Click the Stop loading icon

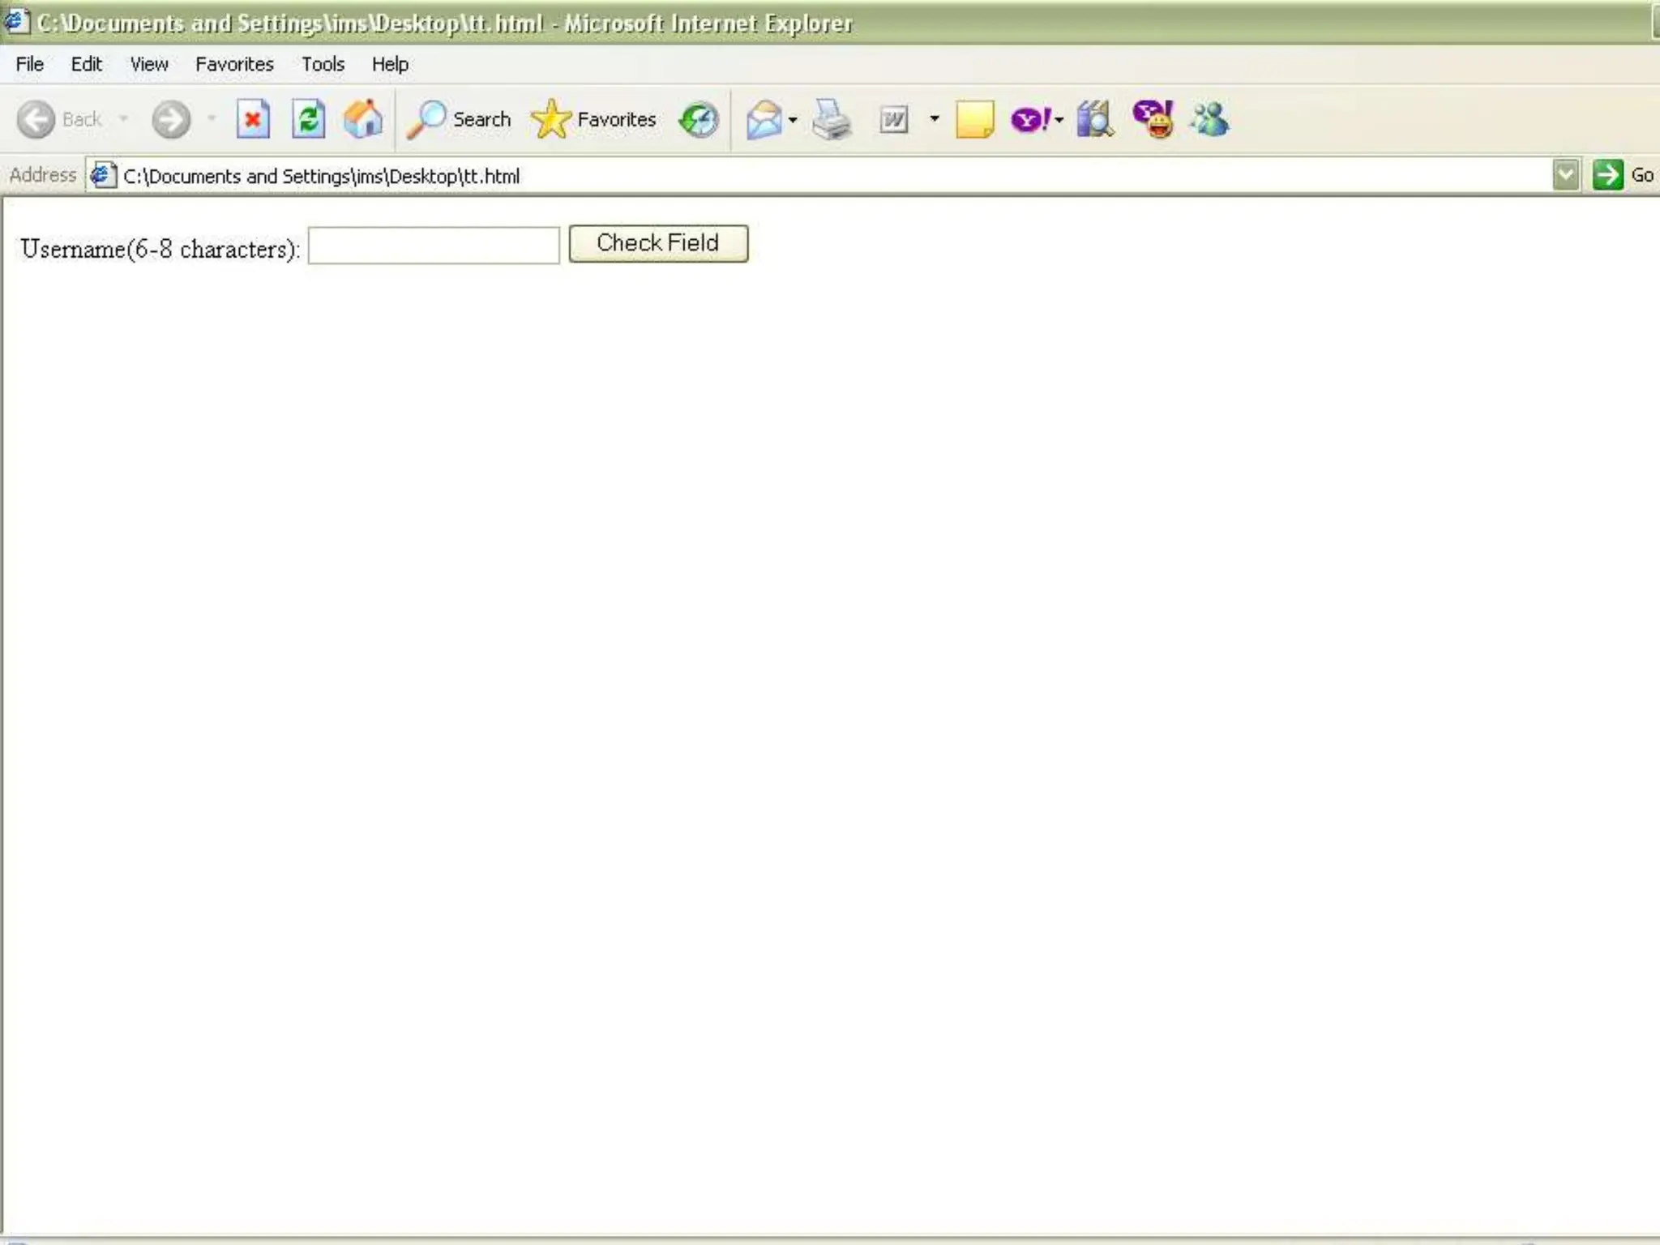(x=253, y=120)
